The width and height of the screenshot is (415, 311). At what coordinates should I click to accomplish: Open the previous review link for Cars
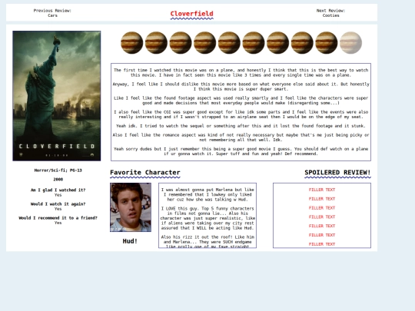[x=52, y=13]
